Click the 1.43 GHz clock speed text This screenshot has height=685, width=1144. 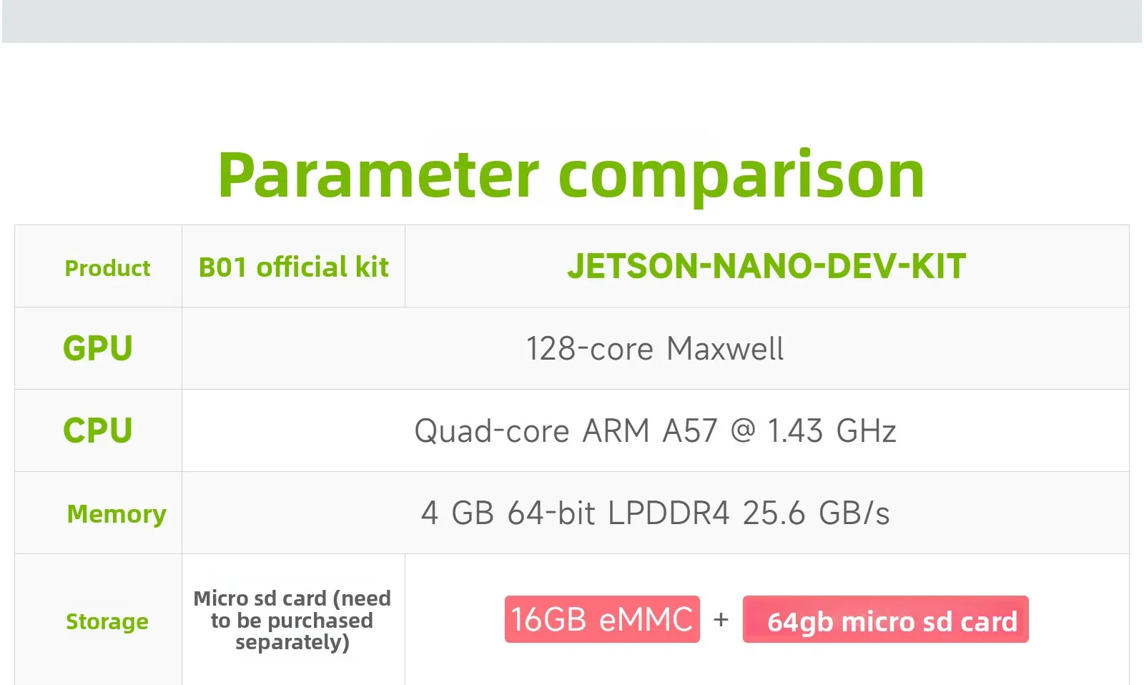(x=832, y=431)
